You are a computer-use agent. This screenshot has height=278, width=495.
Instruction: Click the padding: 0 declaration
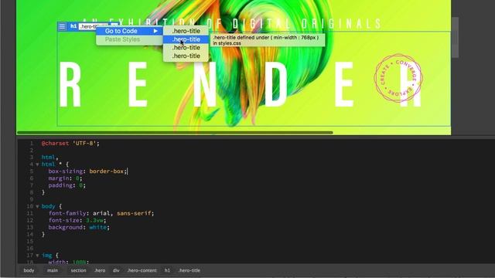pyautogui.click(x=67, y=185)
